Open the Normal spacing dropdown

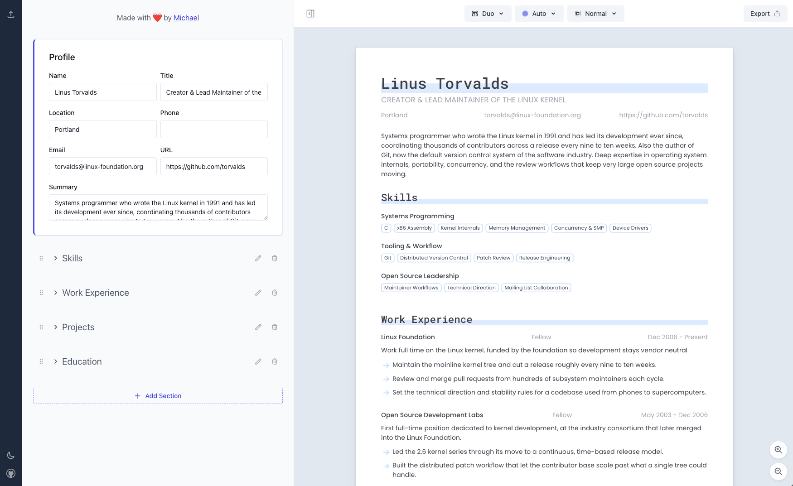coord(596,14)
